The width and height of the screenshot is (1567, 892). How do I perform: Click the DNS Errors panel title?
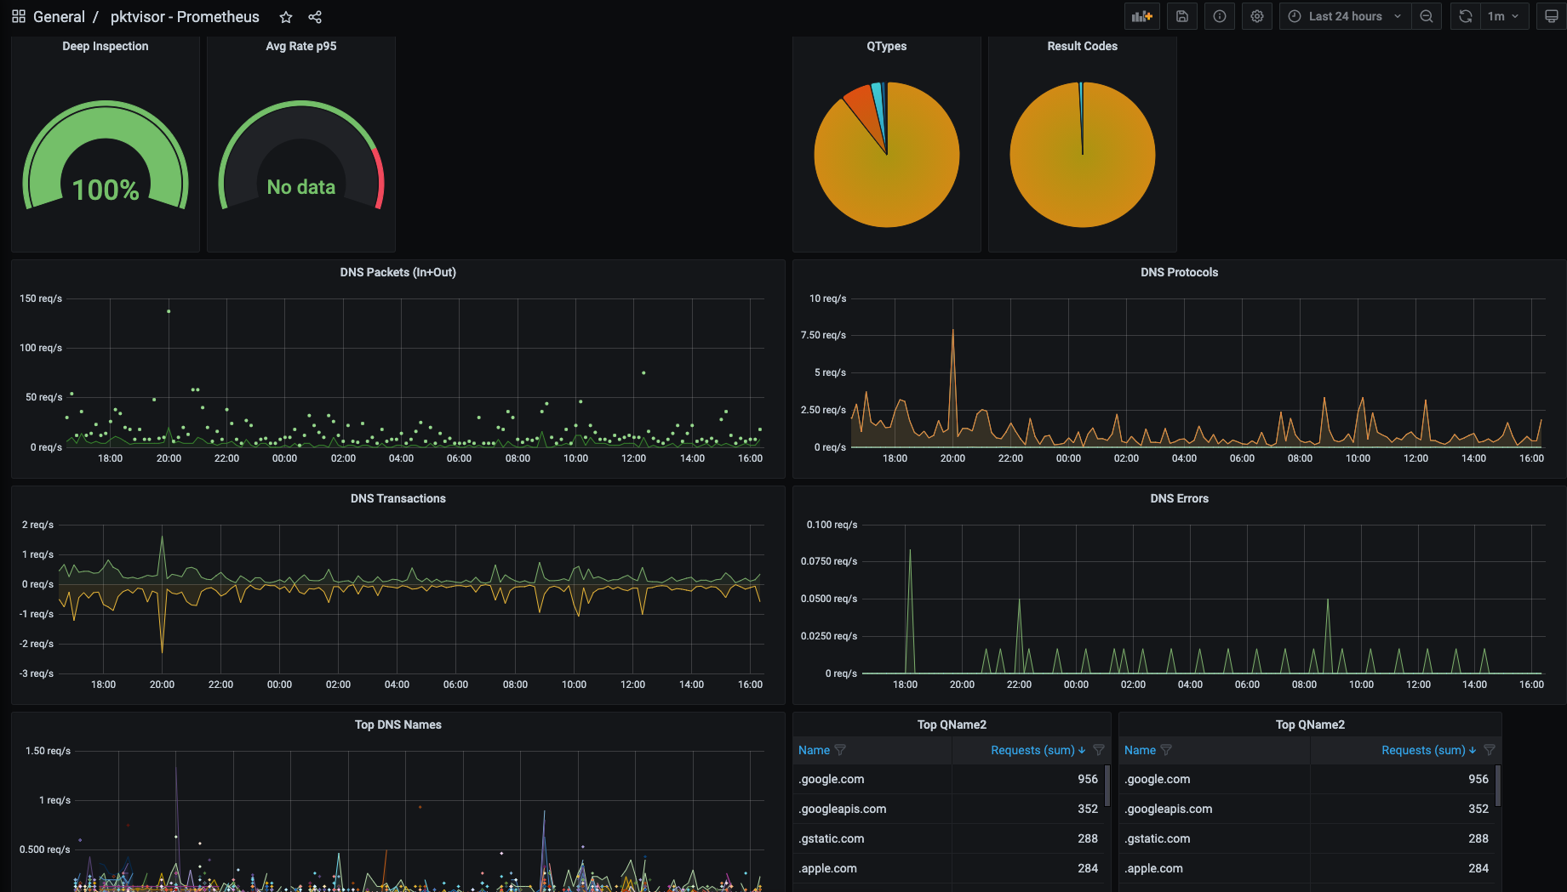(x=1179, y=498)
